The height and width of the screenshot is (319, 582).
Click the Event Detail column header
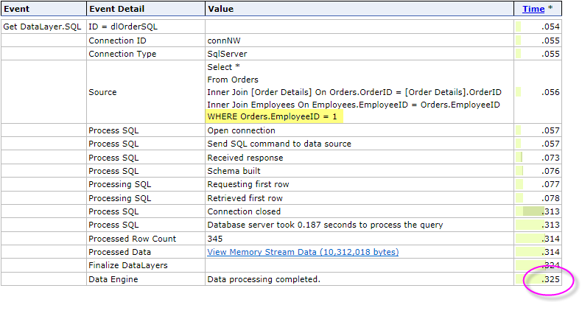(116, 9)
